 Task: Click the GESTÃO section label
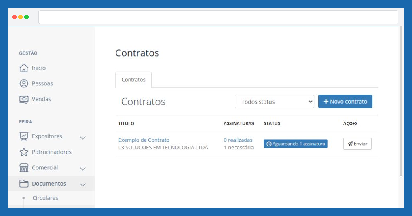pyautogui.click(x=28, y=53)
